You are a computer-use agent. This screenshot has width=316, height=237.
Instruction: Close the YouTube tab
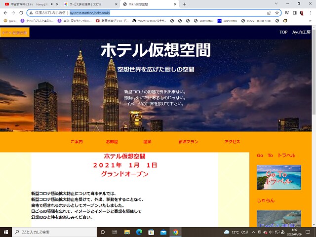pos(57,4)
